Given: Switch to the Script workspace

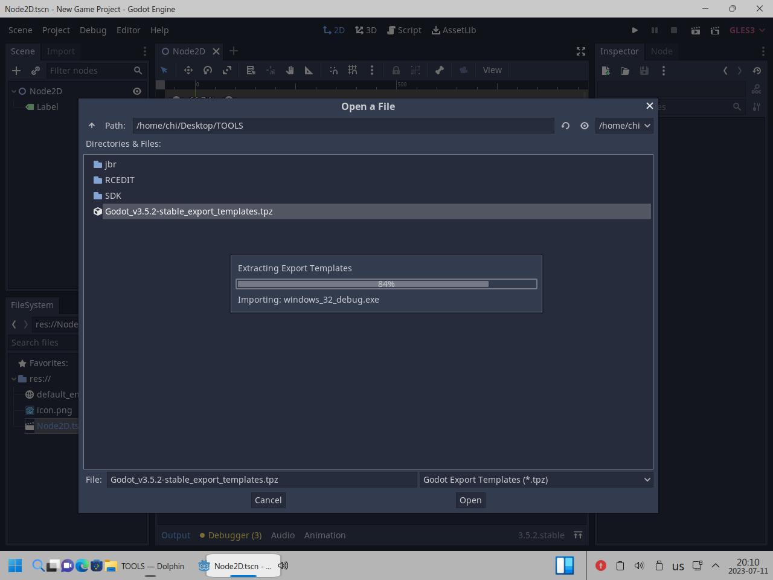Looking at the screenshot, I should point(404,30).
